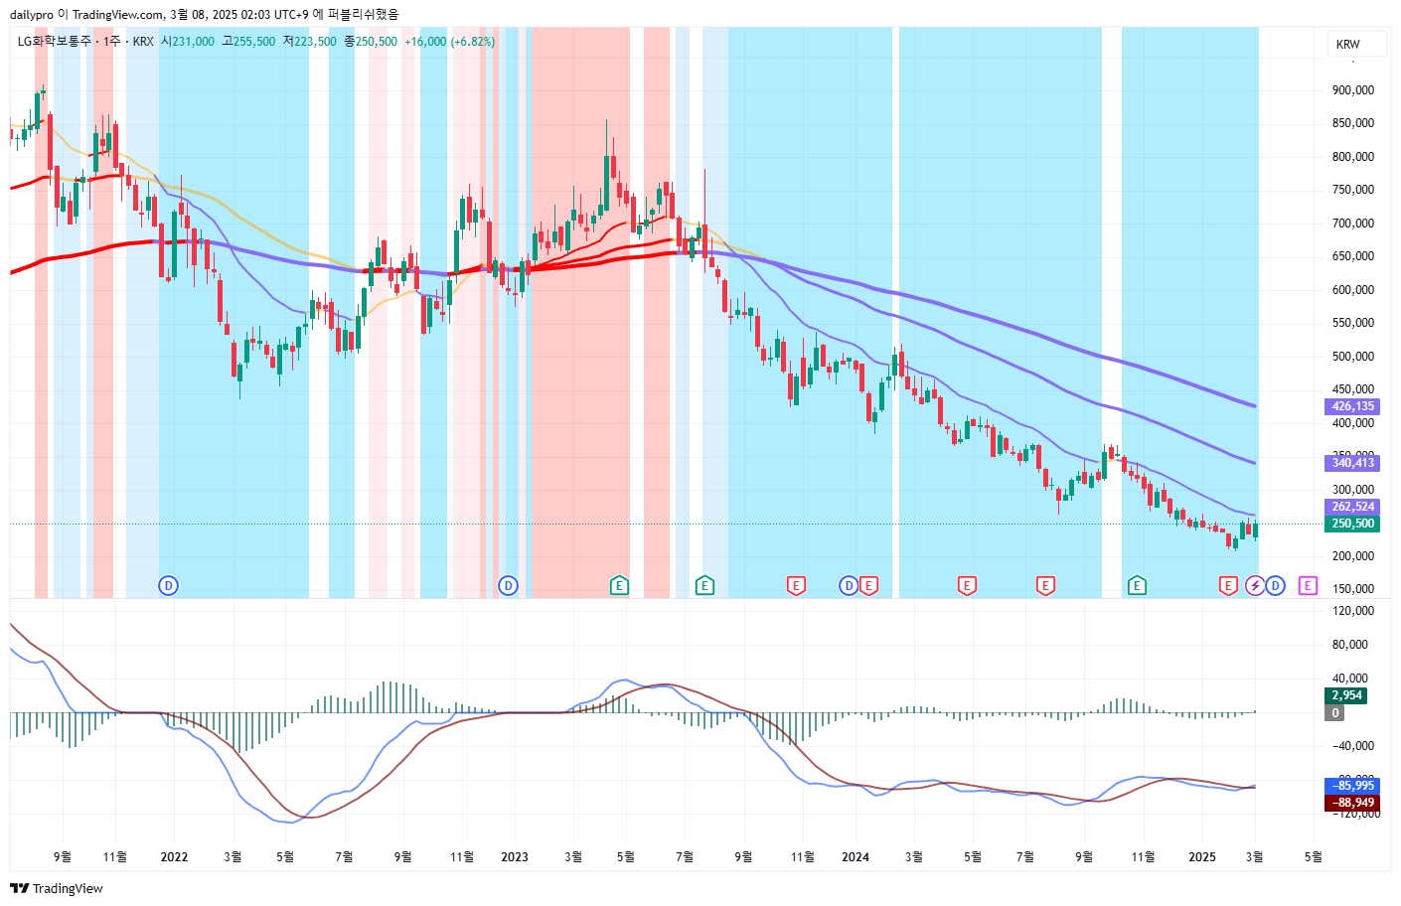Viewport: 1401px width, 906px height.
Task: Click the 시231,000 open value in header
Action: [x=188, y=42]
